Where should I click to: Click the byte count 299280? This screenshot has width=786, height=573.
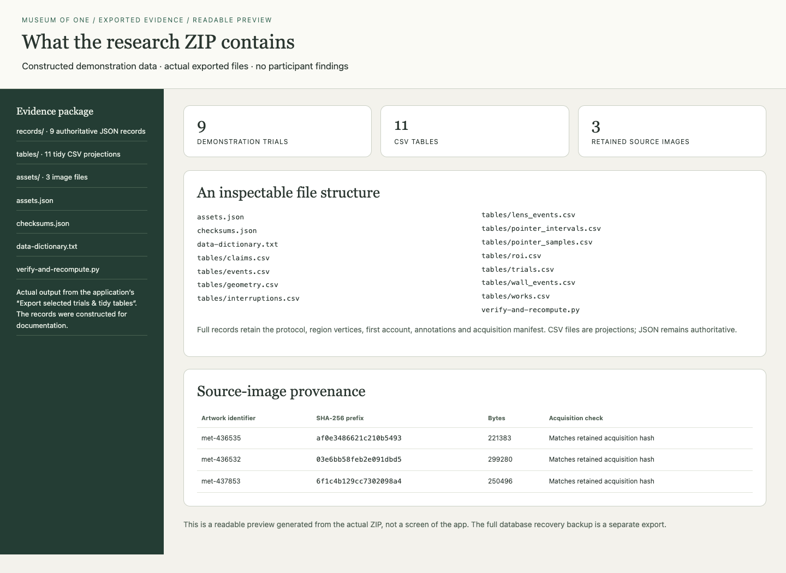(x=500, y=459)
